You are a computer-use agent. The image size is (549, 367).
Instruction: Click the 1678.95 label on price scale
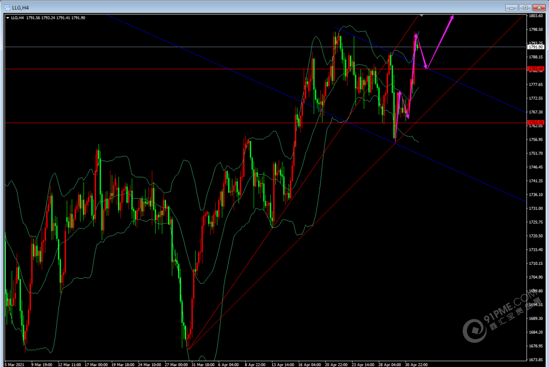(x=536, y=346)
